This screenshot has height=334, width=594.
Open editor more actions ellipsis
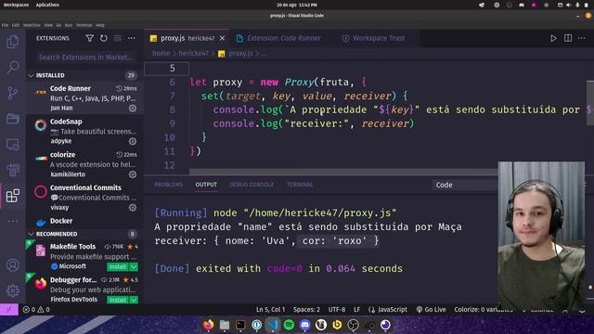click(x=582, y=38)
